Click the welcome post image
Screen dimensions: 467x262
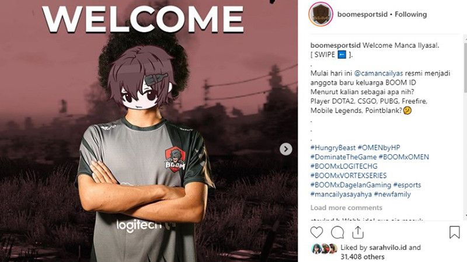[149, 131]
